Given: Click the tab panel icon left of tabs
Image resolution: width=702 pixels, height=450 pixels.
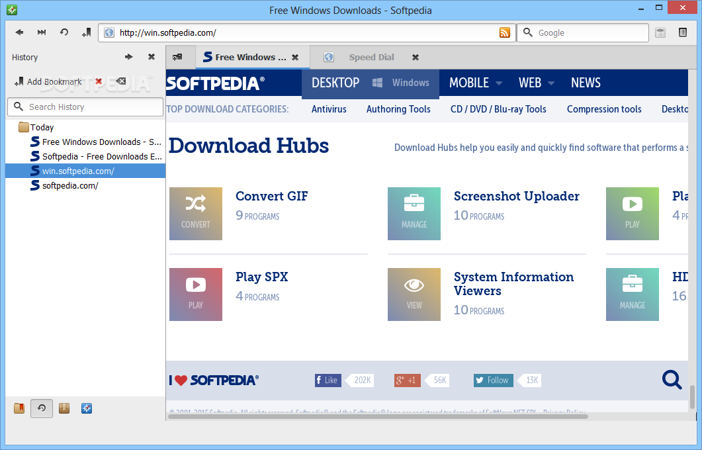Looking at the screenshot, I should (x=177, y=57).
